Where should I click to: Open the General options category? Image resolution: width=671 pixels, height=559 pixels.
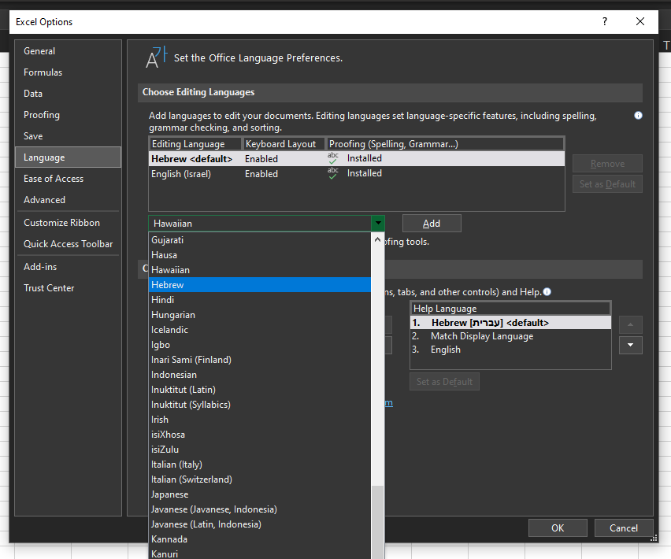(x=68, y=51)
